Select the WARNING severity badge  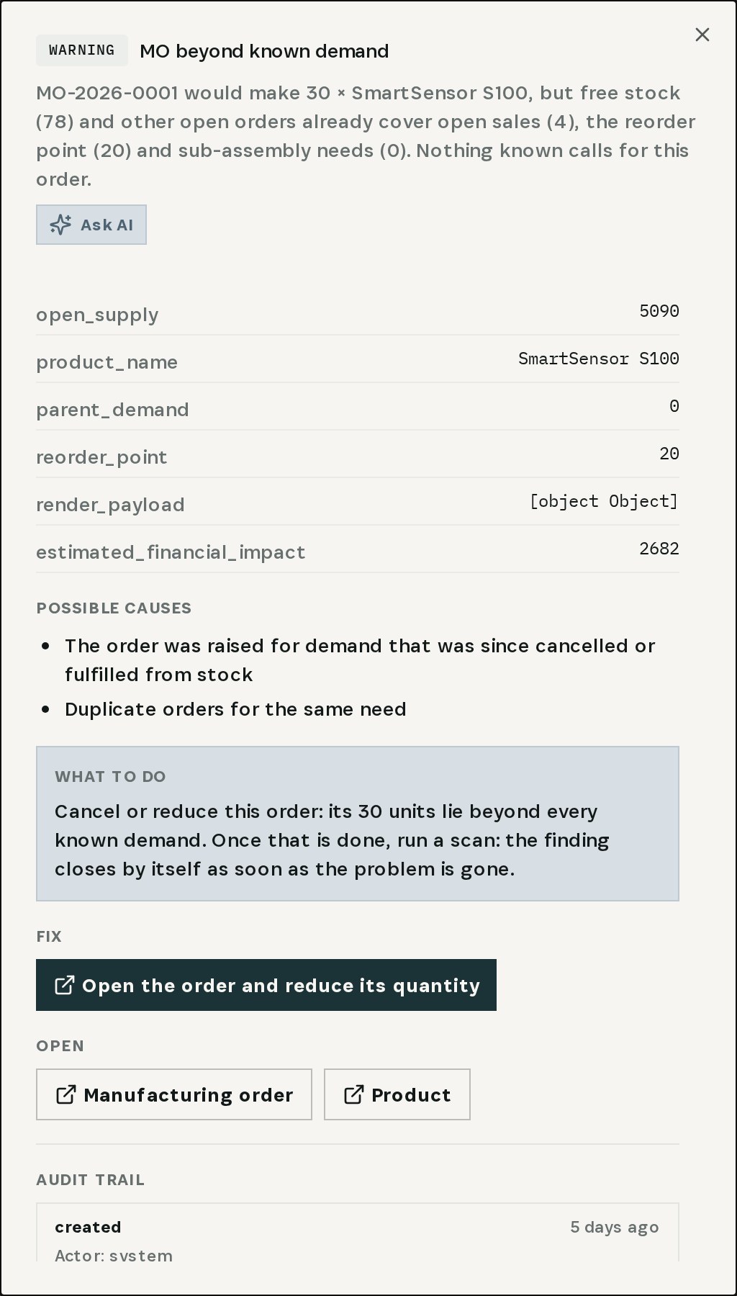point(82,50)
